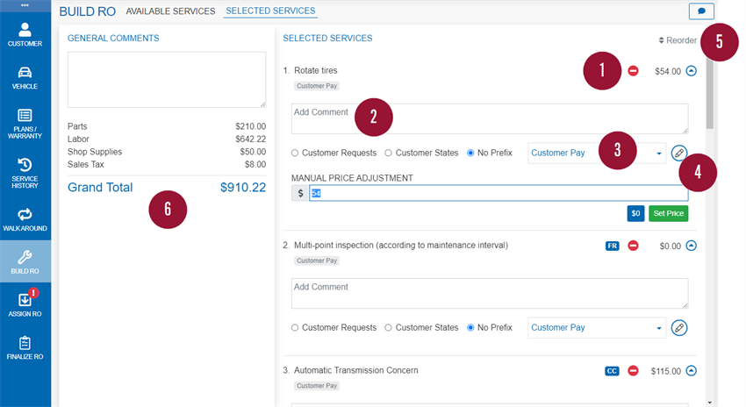Click the edit pencil icon for Rotate tires
This screenshot has width=746, height=407.
coord(679,154)
